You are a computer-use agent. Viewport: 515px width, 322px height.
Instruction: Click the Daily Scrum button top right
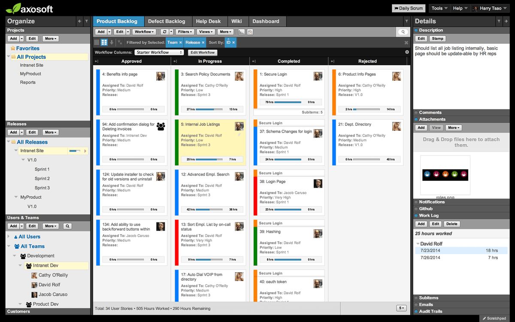pyautogui.click(x=408, y=8)
